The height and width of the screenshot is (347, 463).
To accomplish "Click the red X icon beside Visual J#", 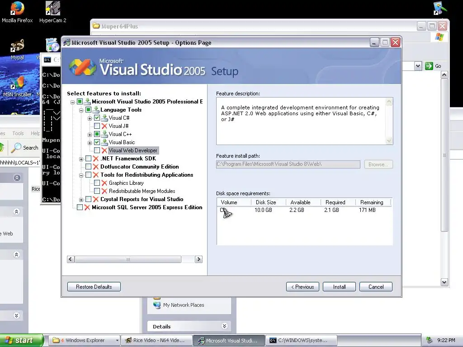I will point(104,126).
